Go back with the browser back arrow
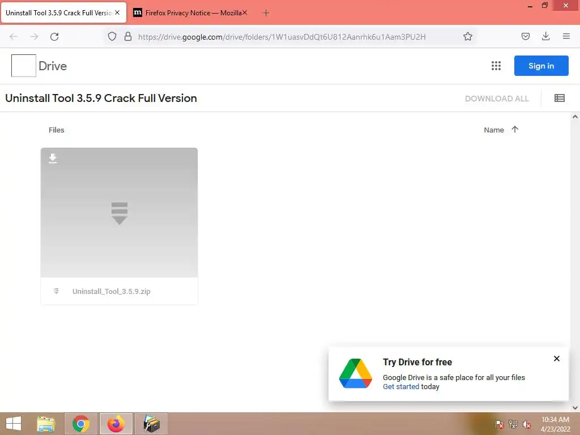Screen dimensions: 580x435 pyautogui.click(x=14, y=37)
